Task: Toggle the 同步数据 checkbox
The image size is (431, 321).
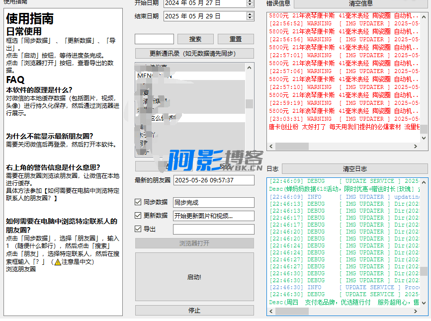Action: (x=138, y=202)
